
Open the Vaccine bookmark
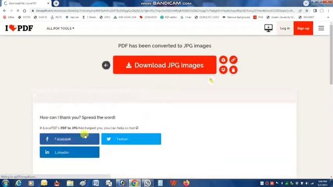(x=72, y=17)
